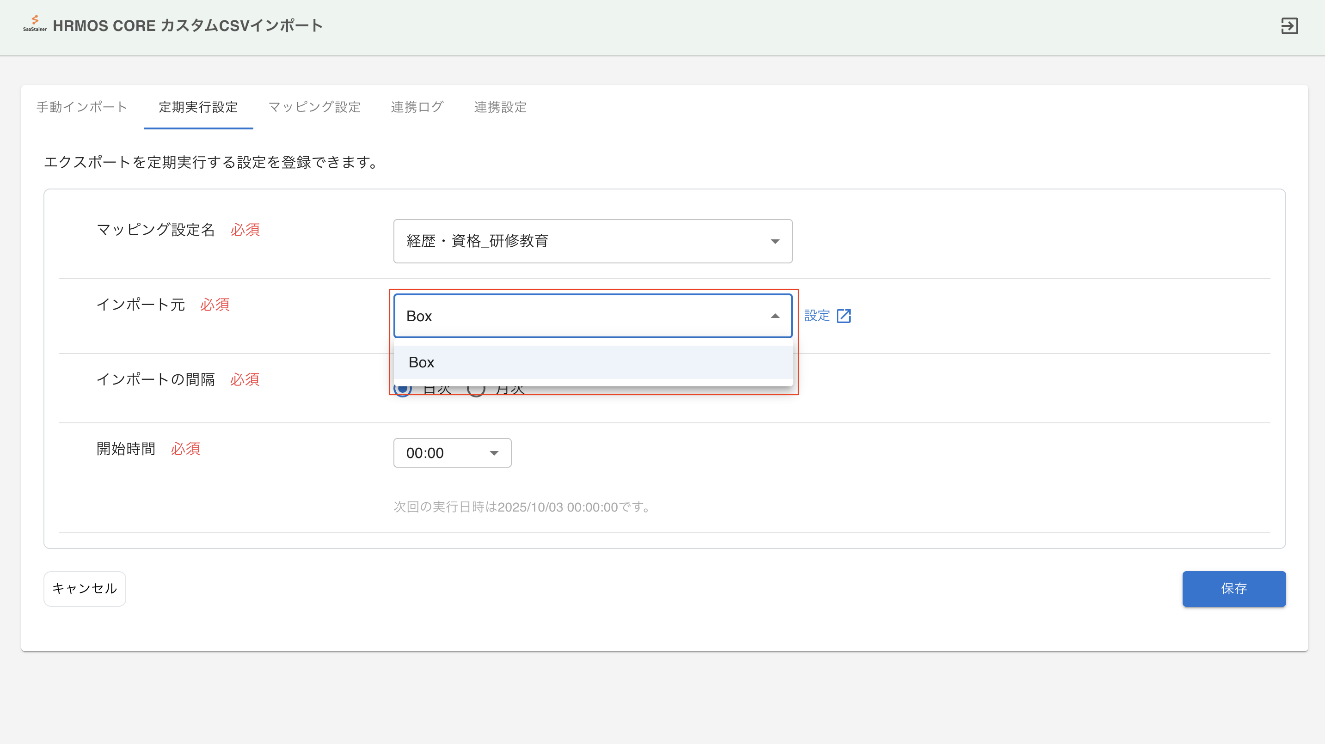
Task: Click the キャンセル button
Action: [x=84, y=589]
